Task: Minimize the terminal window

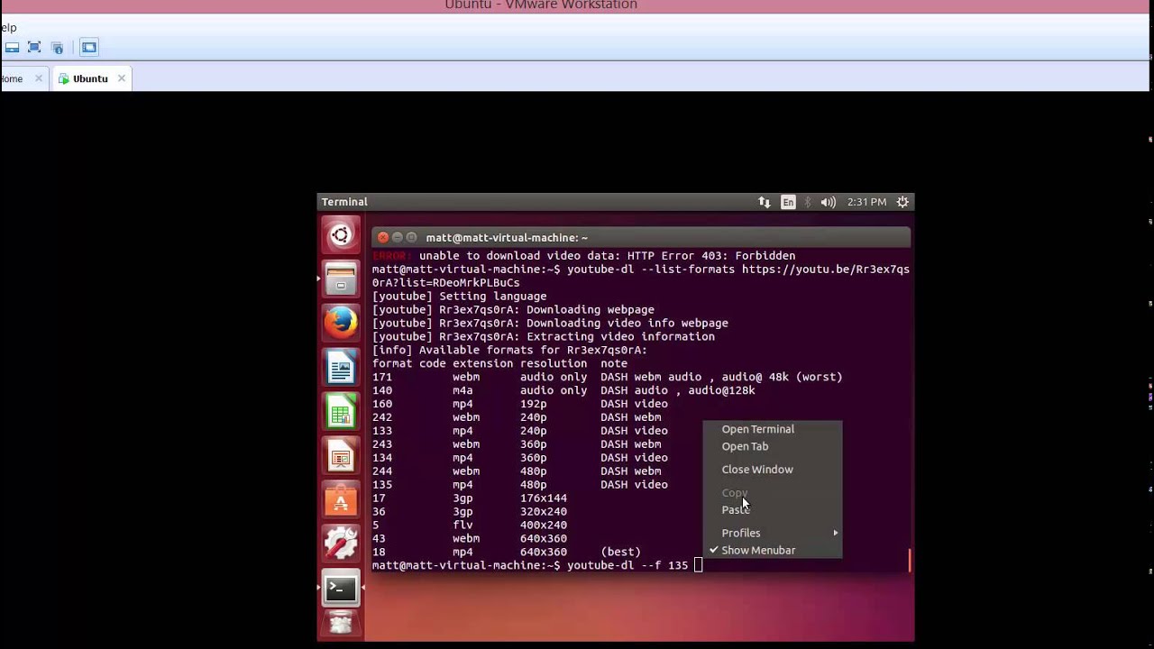Action: pos(398,237)
